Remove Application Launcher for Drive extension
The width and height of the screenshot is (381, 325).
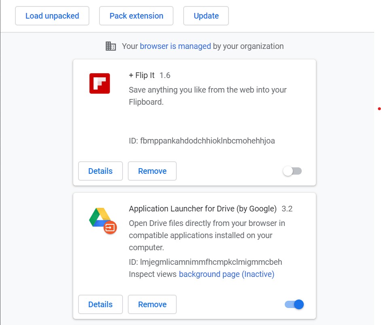[152, 304]
